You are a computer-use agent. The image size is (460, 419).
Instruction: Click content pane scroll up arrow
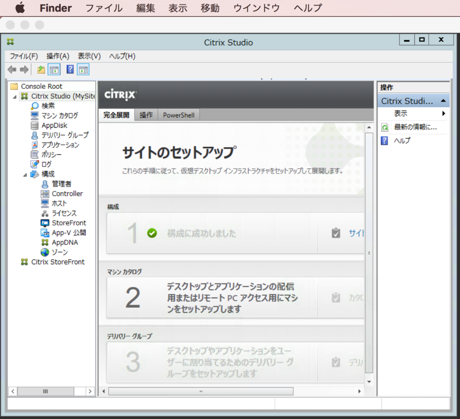pyautogui.click(x=369, y=127)
